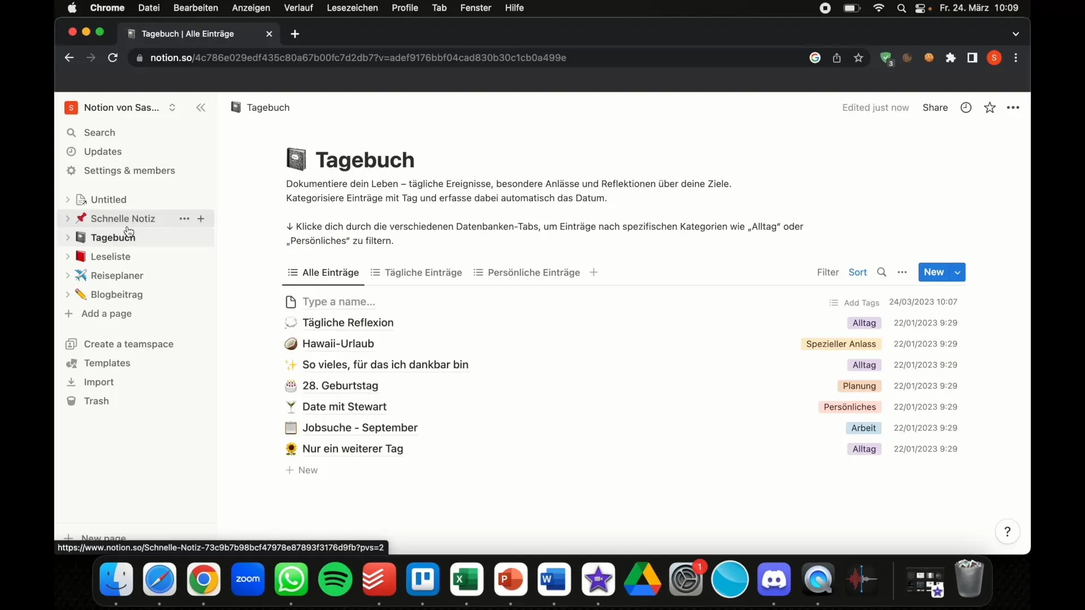The width and height of the screenshot is (1085, 610).
Task: Click the Tagebuch database icon
Action: [296, 159]
